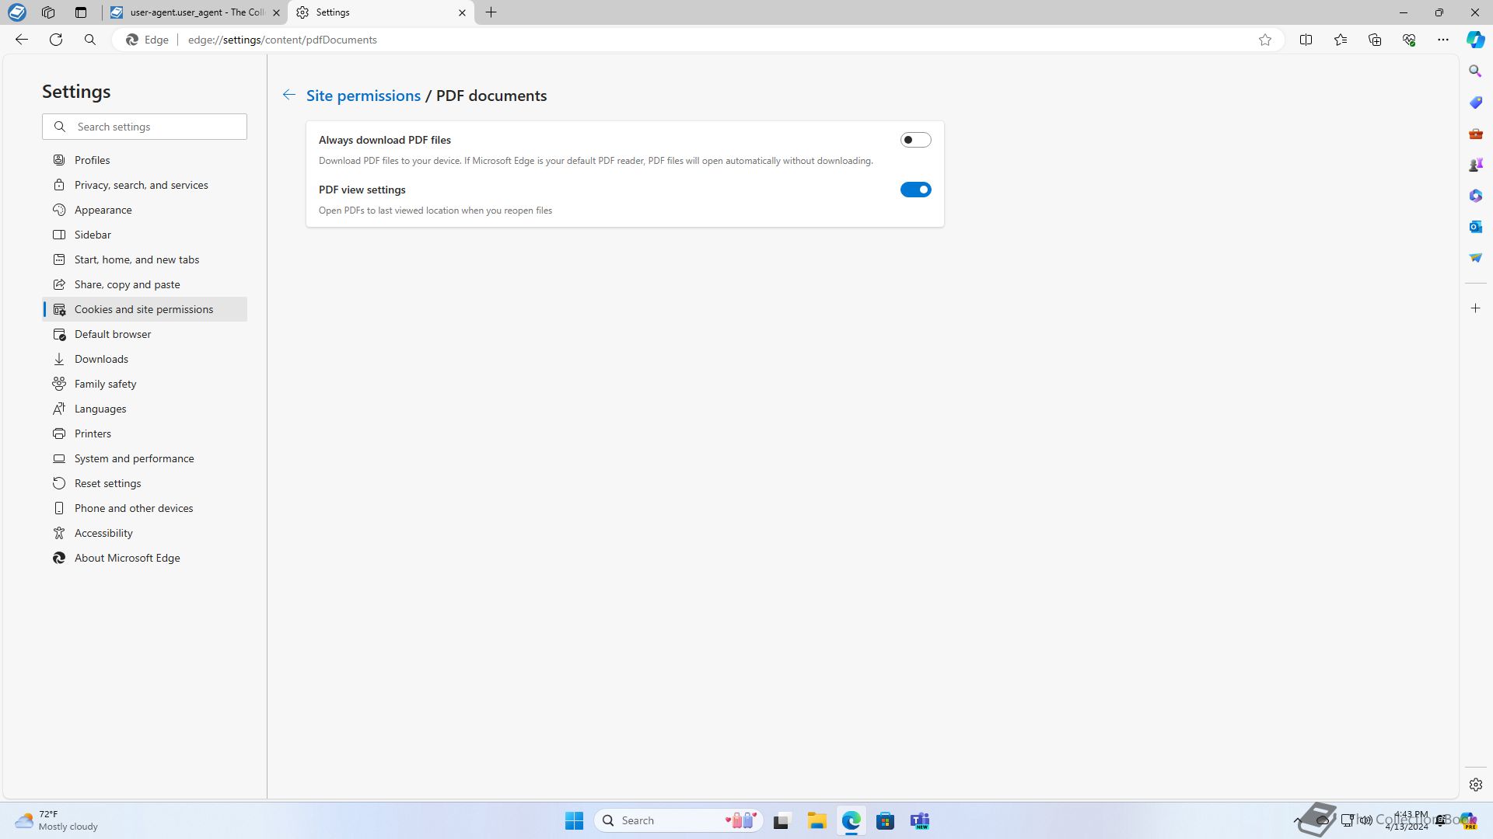This screenshot has height=839, width=1493.
Task: Open Collections icon
Action: [x=1375, y=40]
